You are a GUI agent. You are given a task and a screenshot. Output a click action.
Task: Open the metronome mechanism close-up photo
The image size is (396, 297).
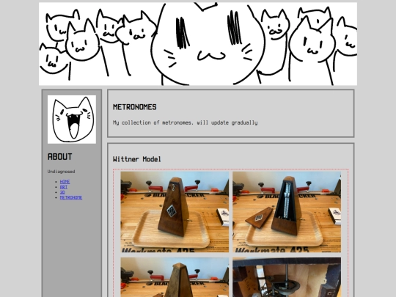click(287, 277)
